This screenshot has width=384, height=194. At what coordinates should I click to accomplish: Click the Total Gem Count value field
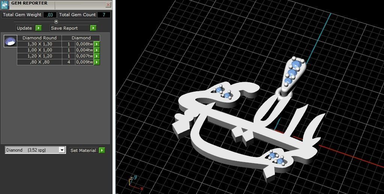point(104,15)
